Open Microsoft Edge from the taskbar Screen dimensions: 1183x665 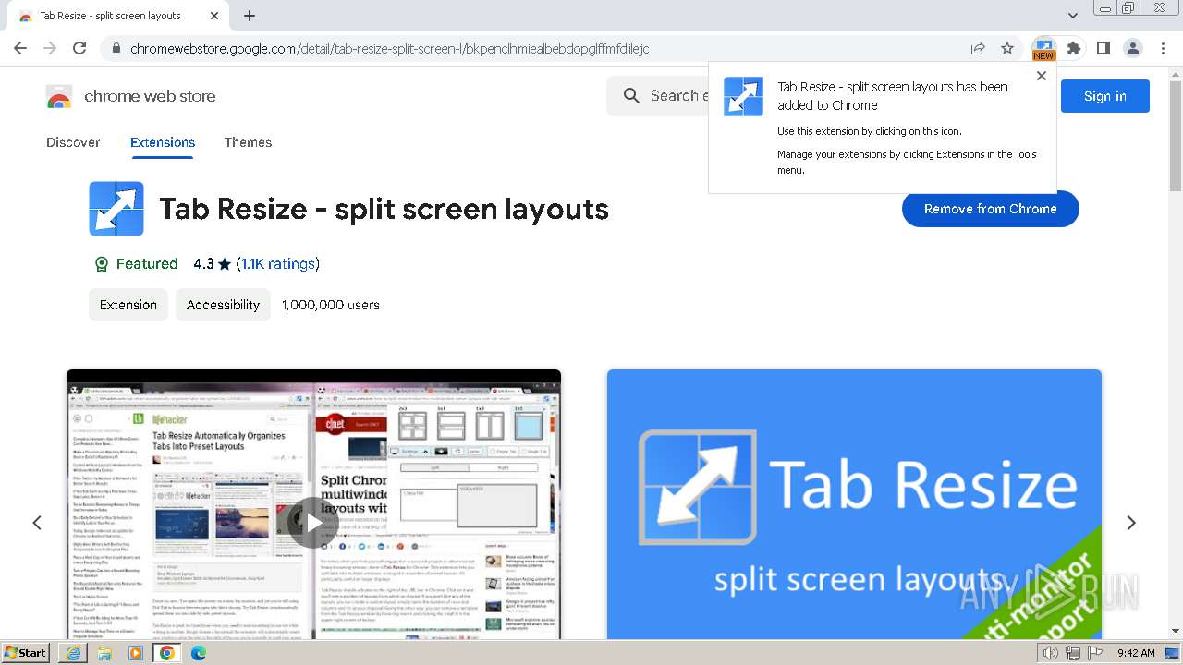(x=199, y=653)
